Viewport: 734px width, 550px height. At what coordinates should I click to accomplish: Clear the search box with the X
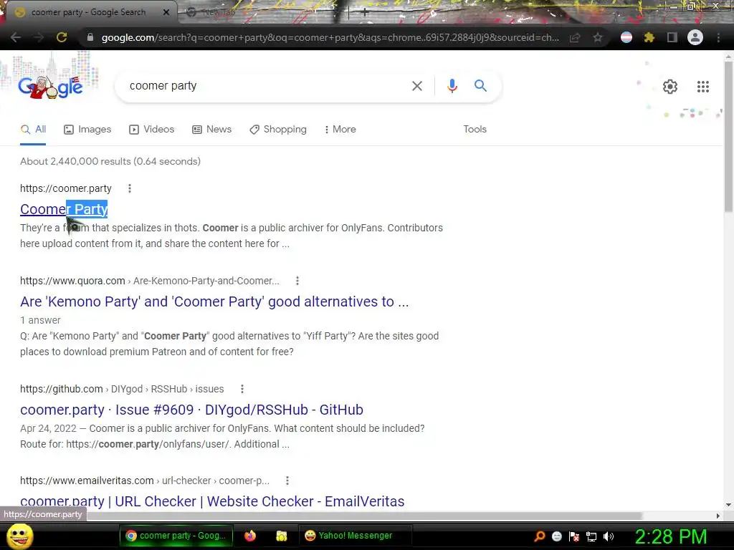[x=417, y=86]
